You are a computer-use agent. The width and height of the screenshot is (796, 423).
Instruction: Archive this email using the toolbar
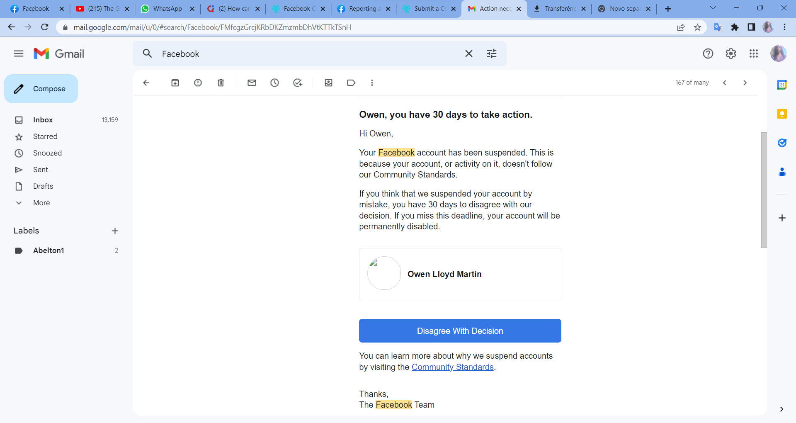tap(175, 83)
